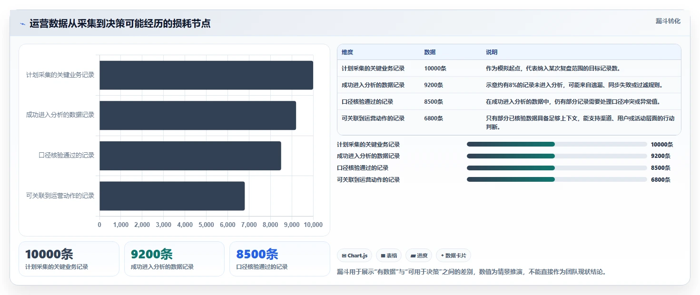Click y-axis label 计划采集的关键业务记录
This screenshot has height=295, width=700.
click(60, 75)
